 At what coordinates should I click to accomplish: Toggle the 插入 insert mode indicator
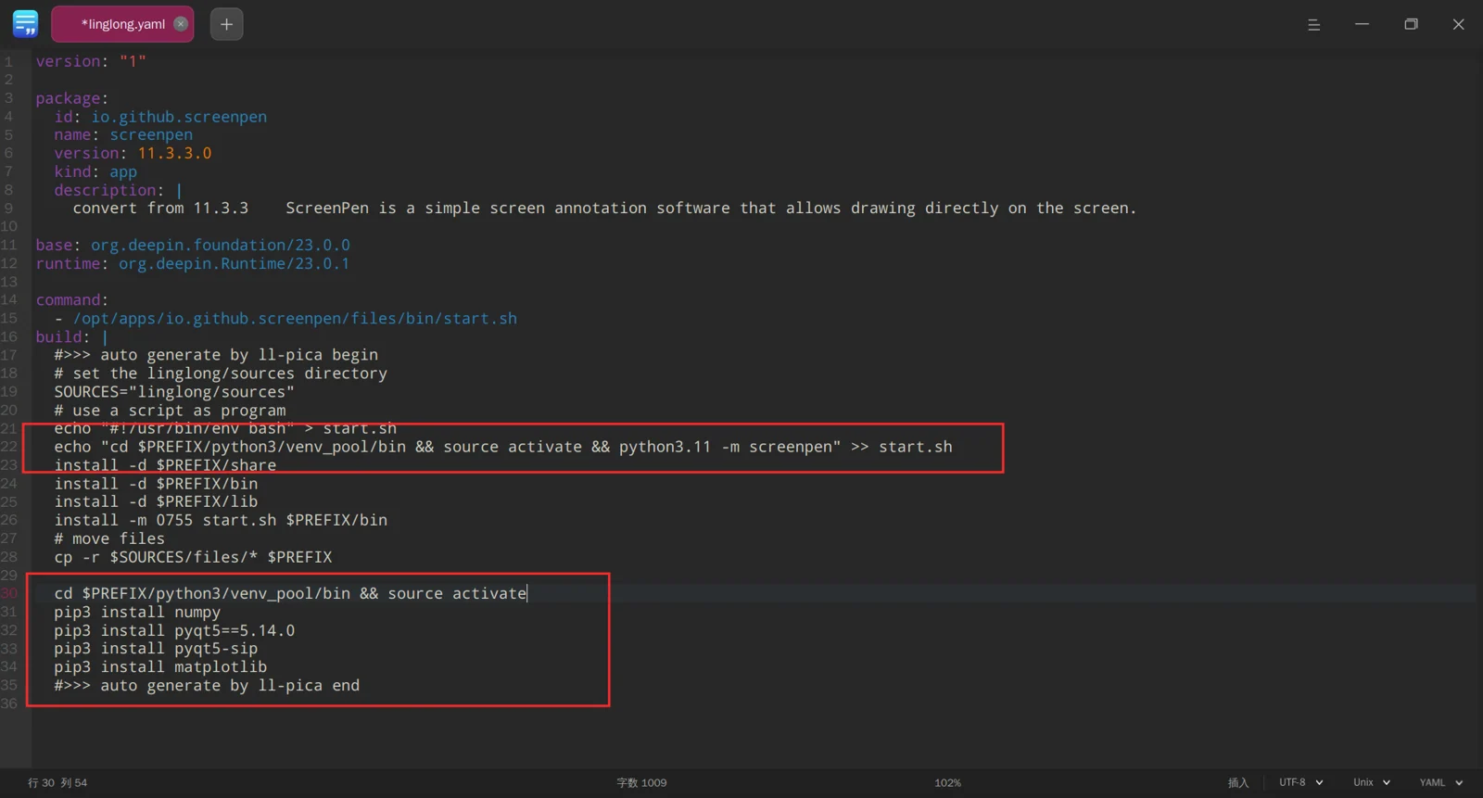coord(1238,782)
